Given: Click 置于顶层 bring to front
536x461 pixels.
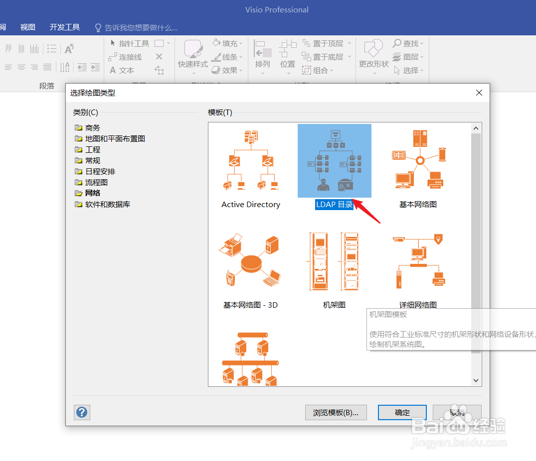Looking at the screenshot, I should pyautogui.click(x=324, y=43).
